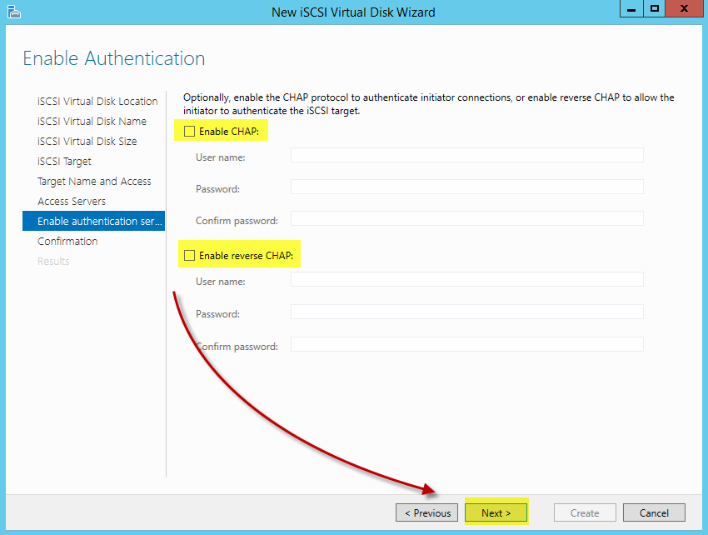Go to iSCSI Virtual Disk Location step
This screenshot has height=535, width=708.
coord(97,101)
